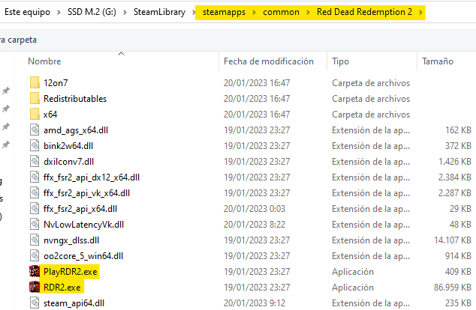Select the file name steam_api64.dll
The width and height of the screenshot is (476, 310).
point(74,303)
